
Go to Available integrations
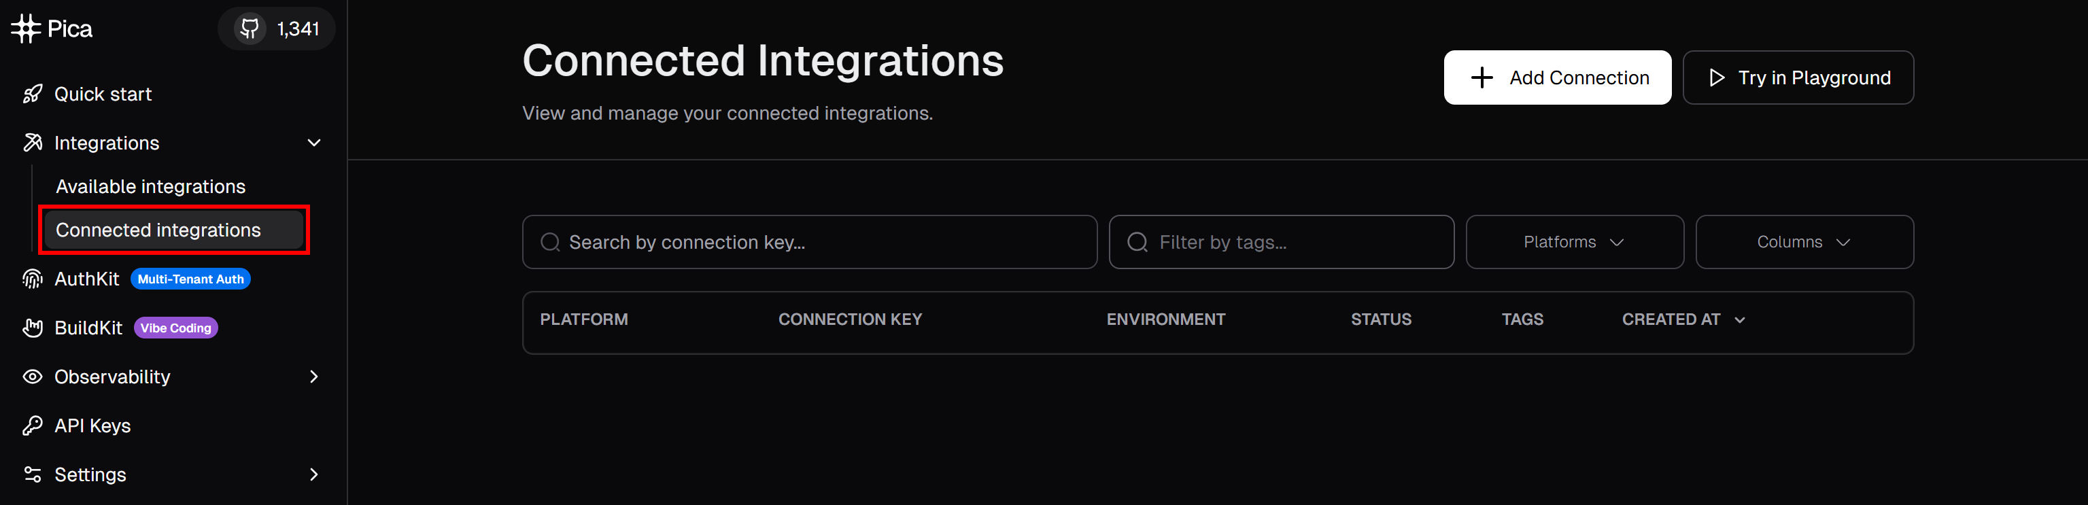151,187
